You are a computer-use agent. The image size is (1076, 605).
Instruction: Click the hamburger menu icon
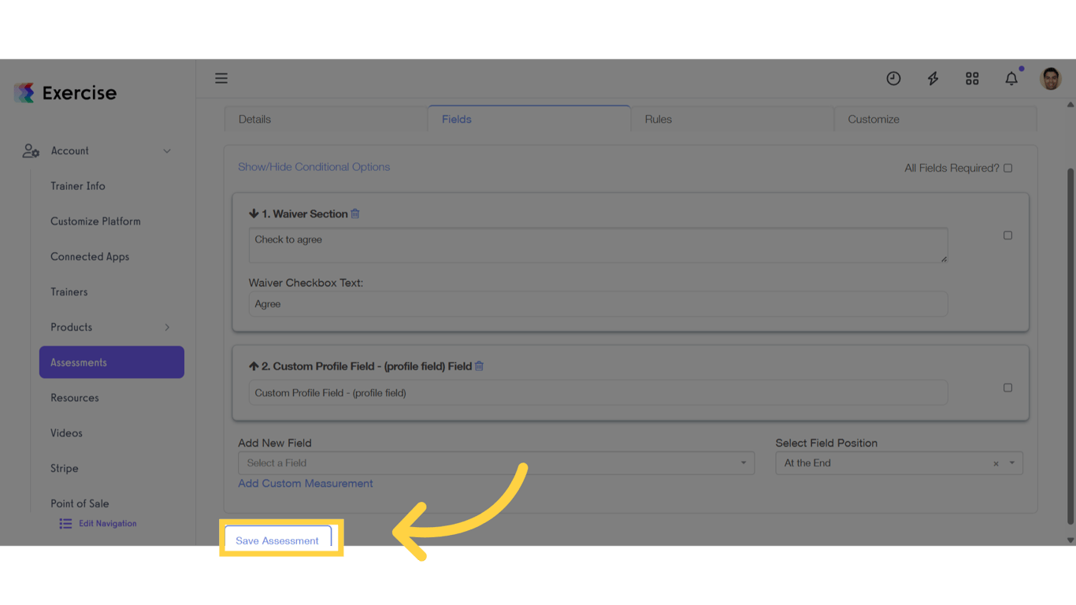(x=221, y=78)
